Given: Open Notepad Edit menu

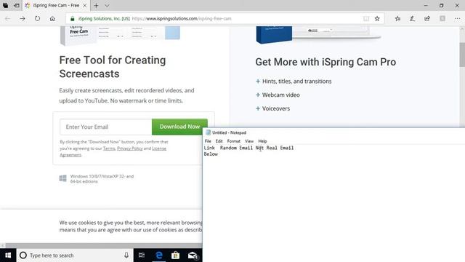Looking at the screenshot, I should (x=219, y=141).
